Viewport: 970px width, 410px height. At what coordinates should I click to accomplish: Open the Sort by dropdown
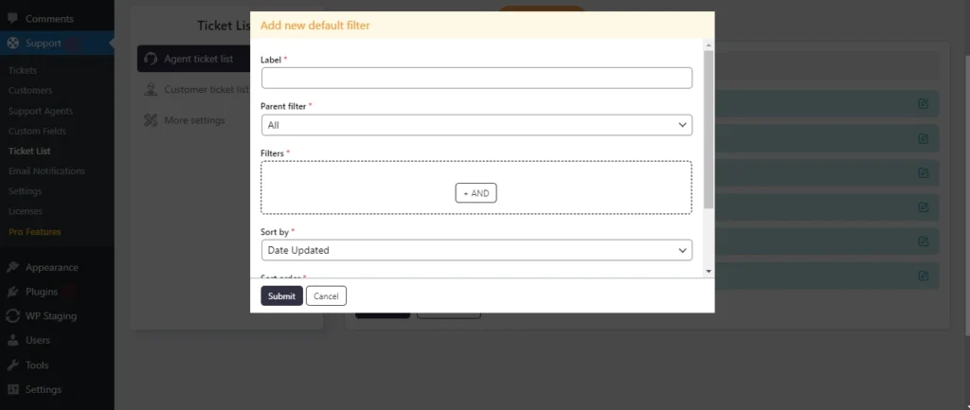tap(476, 251)
